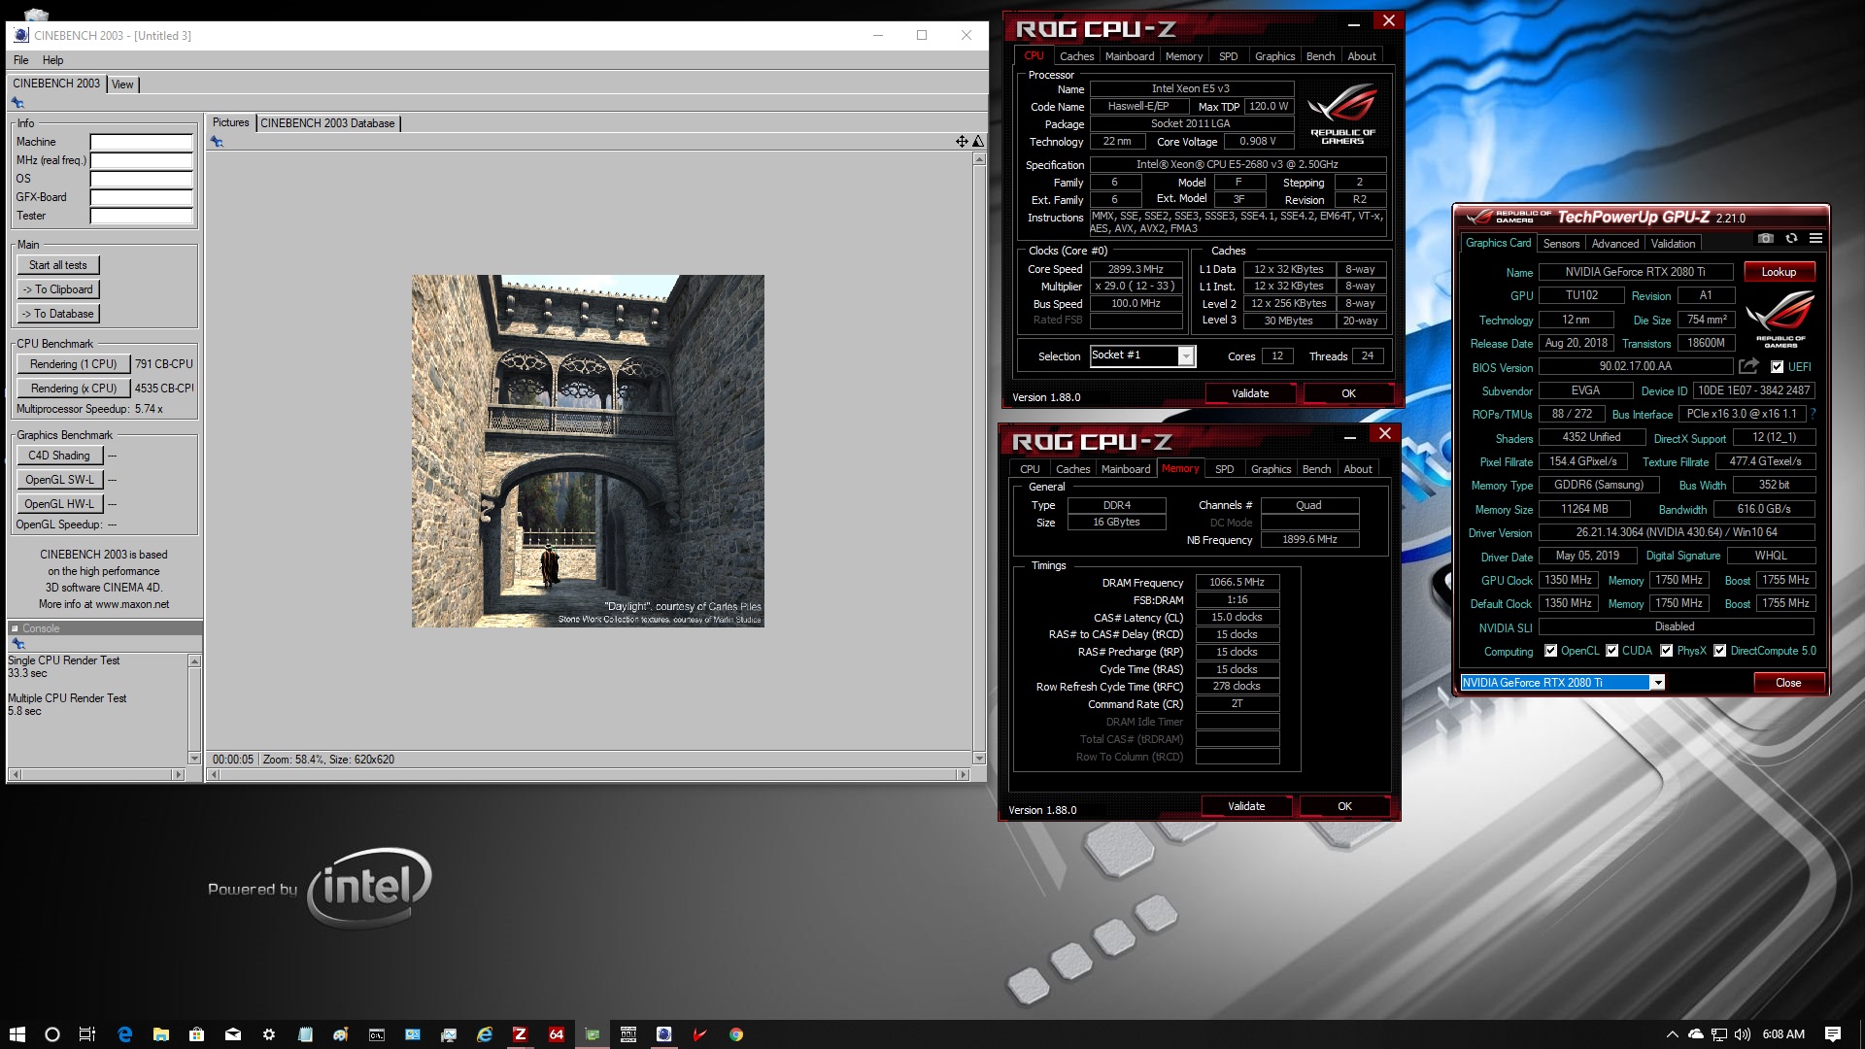Screen dimensions: 1865x1049
Task: Open Task View from the taskbar
Action: point(87,1034)
